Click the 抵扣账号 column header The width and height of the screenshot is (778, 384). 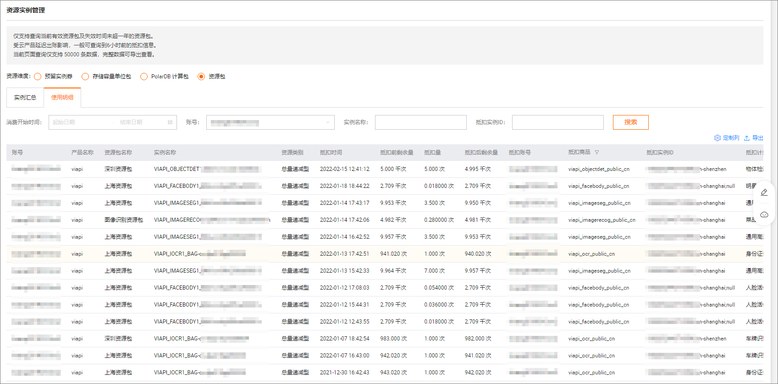click(x=520, y=153)
